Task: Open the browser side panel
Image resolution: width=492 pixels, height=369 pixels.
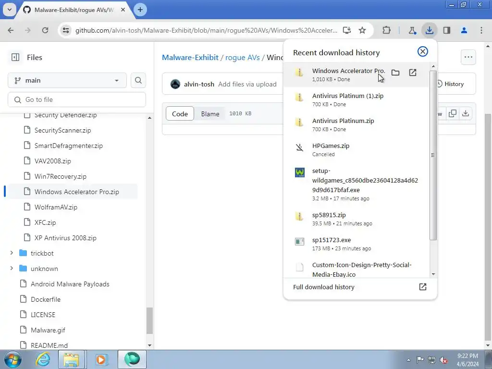Action: pyautogui.click(x=447, y=30)
